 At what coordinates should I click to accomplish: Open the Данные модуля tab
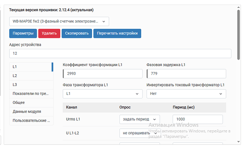pos(31,112)
